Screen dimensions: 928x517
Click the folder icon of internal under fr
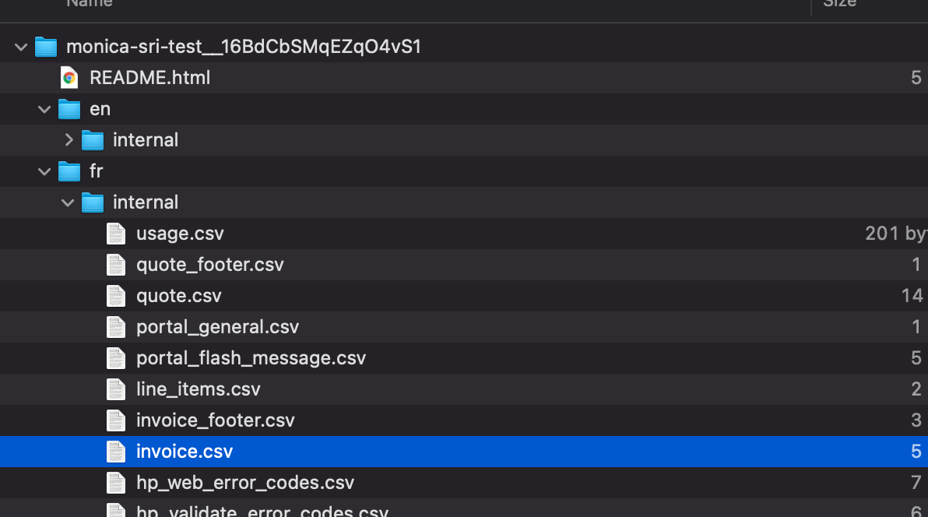(x=93, y=202)
